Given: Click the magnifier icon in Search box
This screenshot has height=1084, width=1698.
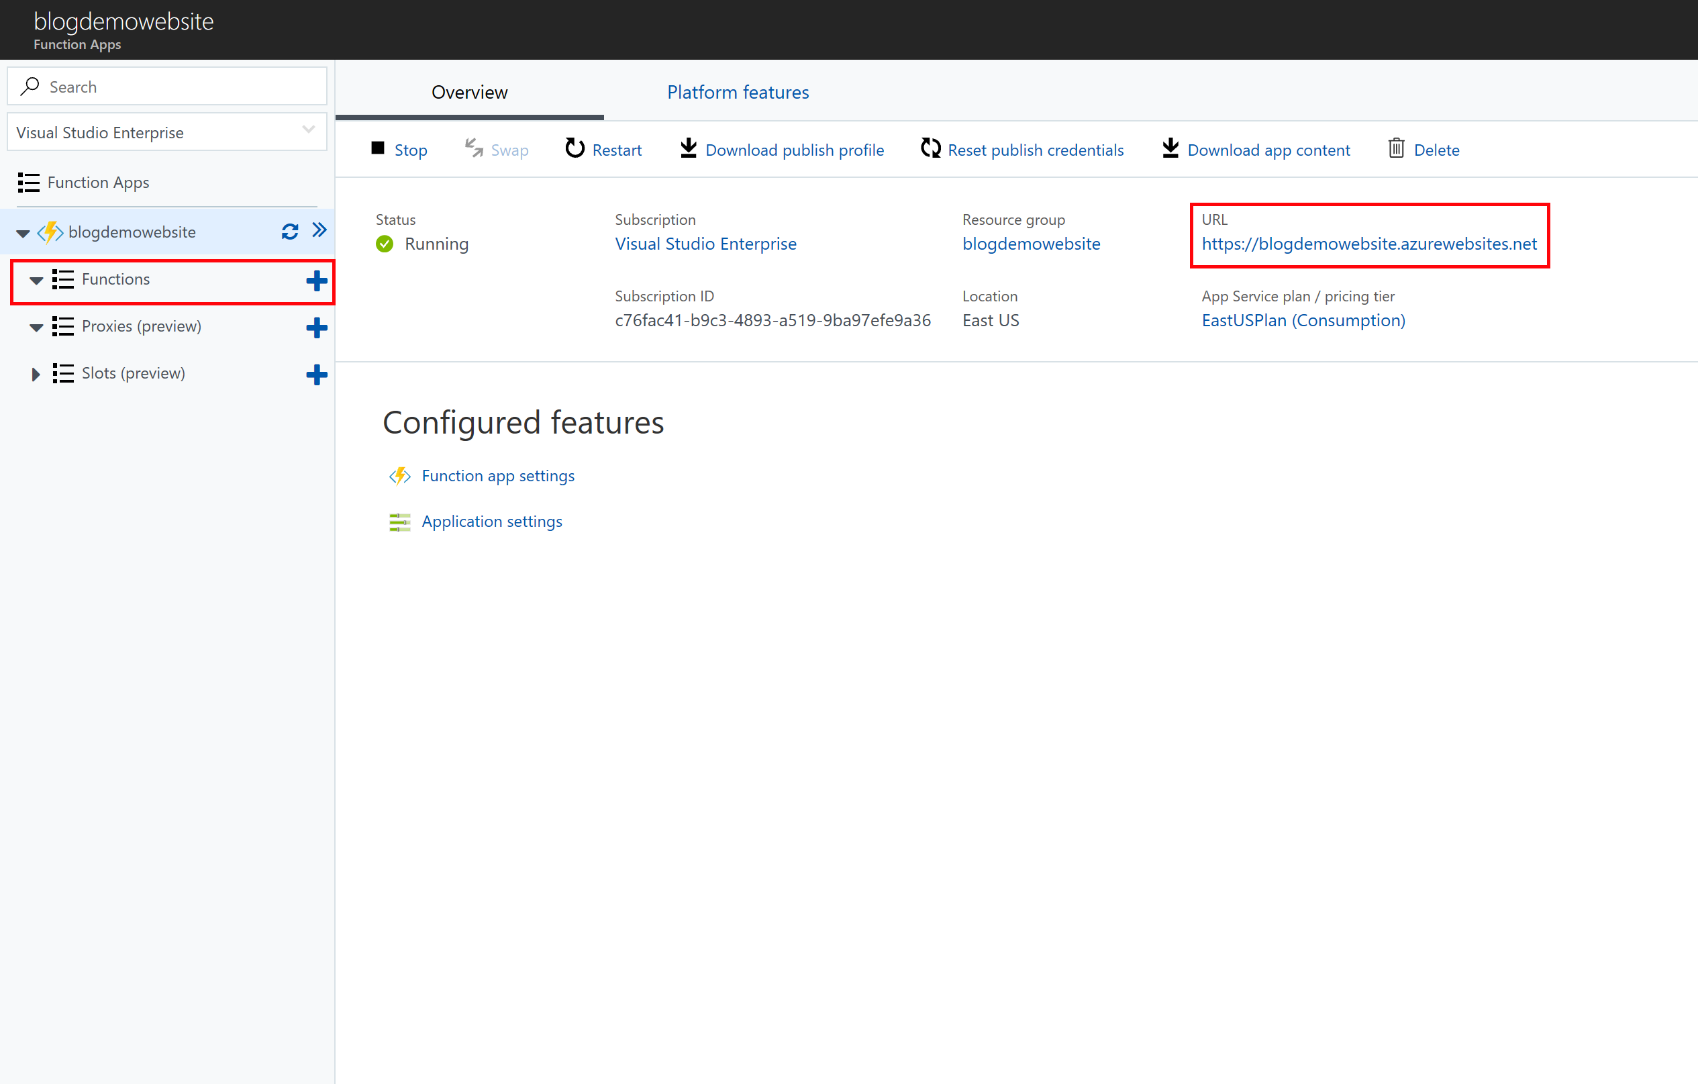Looking at the screenshot, I should pos(30,86).
